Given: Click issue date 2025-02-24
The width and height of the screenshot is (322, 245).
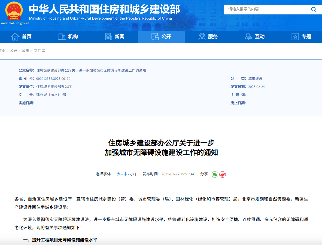Looking at the screenshot, I should tap(256, 87).
